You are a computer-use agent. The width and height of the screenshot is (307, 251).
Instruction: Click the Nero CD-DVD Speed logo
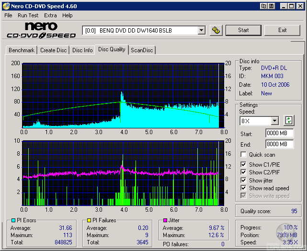click(x=41, y=30)
